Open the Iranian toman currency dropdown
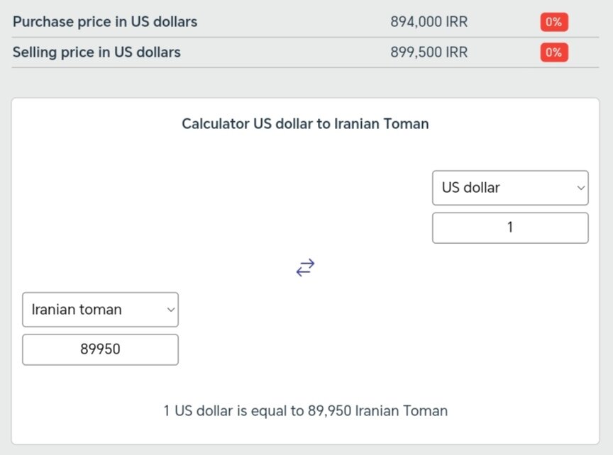The height and width of the screenshot is (455, 613). tap(100, 310)
